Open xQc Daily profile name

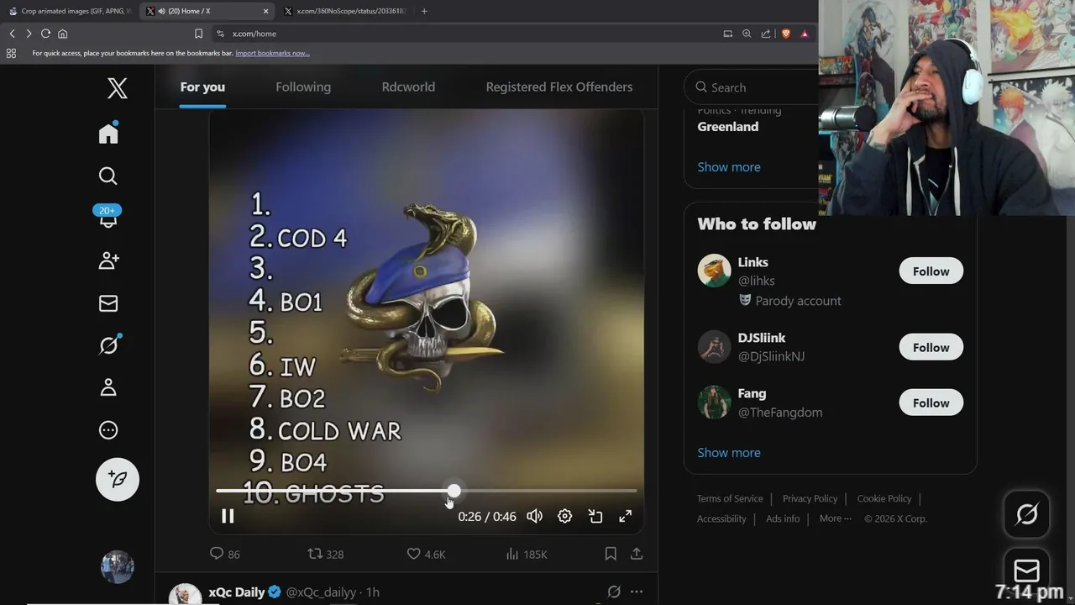click(x=238, y=592)
